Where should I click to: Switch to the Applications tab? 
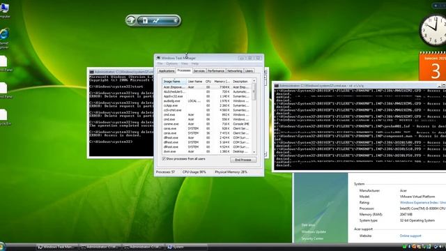click(167, 71)
